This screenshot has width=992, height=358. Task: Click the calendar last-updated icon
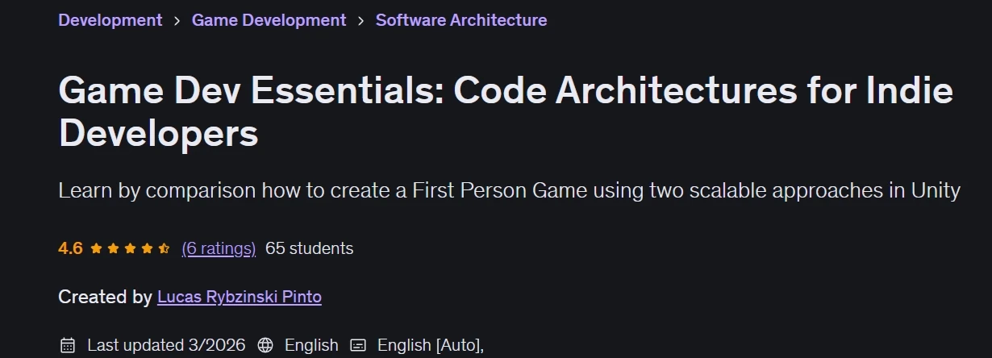tap(68, 345)
